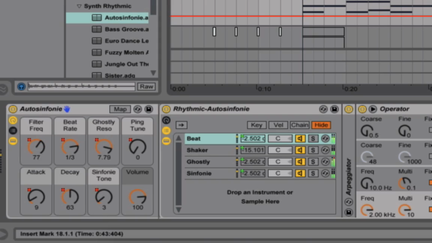The image size is (432, 243).
Task: Toggle Rhythmic-Autosinfonie devices view icon
Action: pos(166,141)
